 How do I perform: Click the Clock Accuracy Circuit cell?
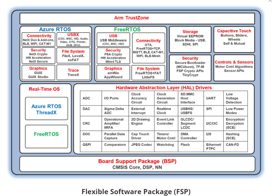coord(142,98)
